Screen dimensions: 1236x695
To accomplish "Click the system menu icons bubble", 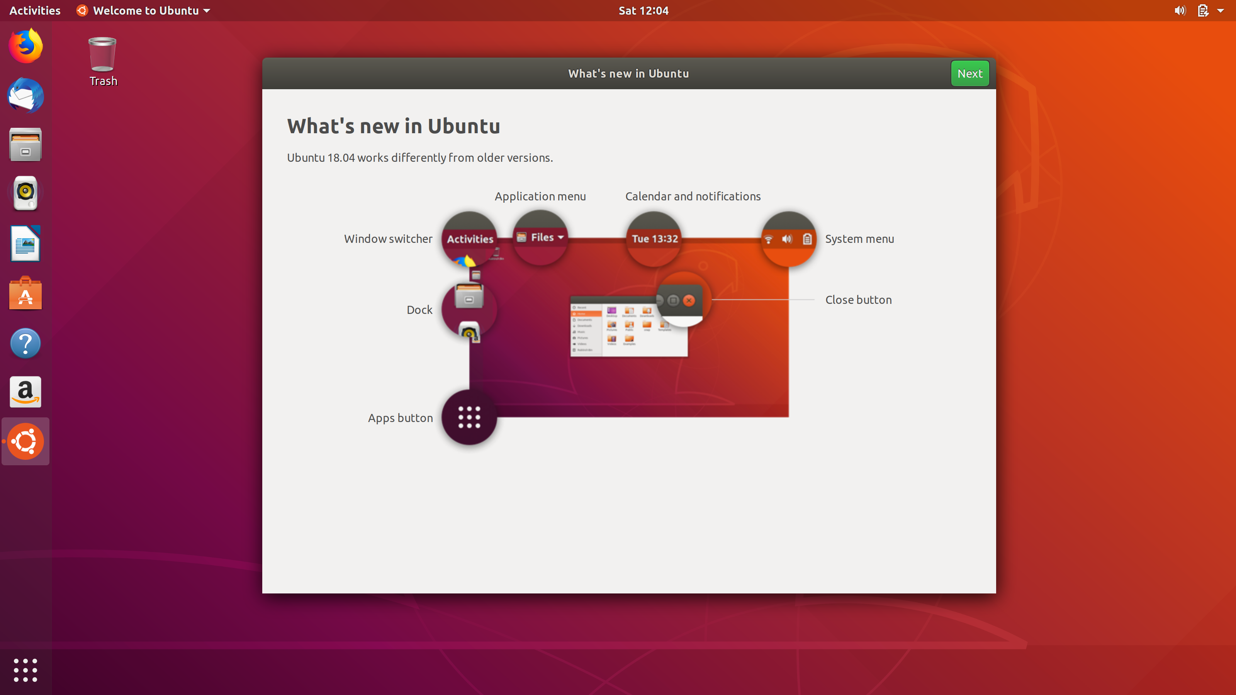I will [x=788, y=238].
